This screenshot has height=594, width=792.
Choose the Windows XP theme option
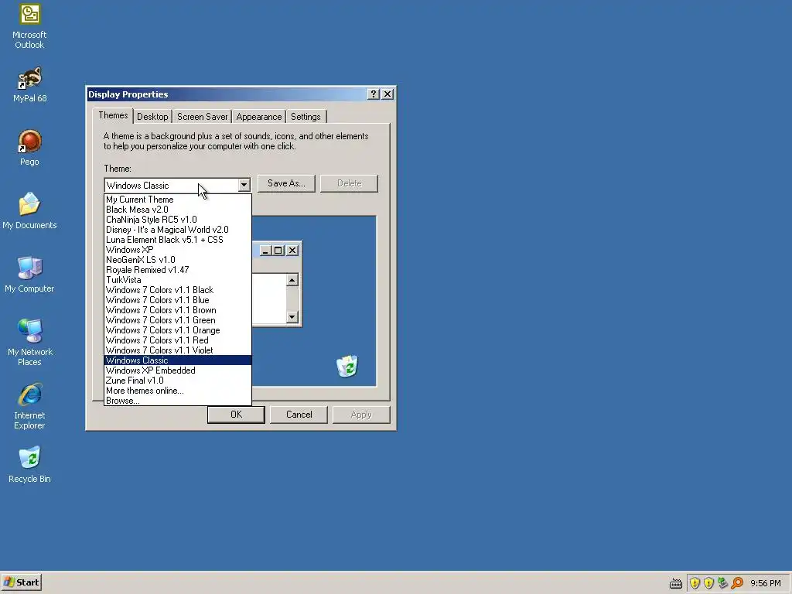tap(178, 250)
